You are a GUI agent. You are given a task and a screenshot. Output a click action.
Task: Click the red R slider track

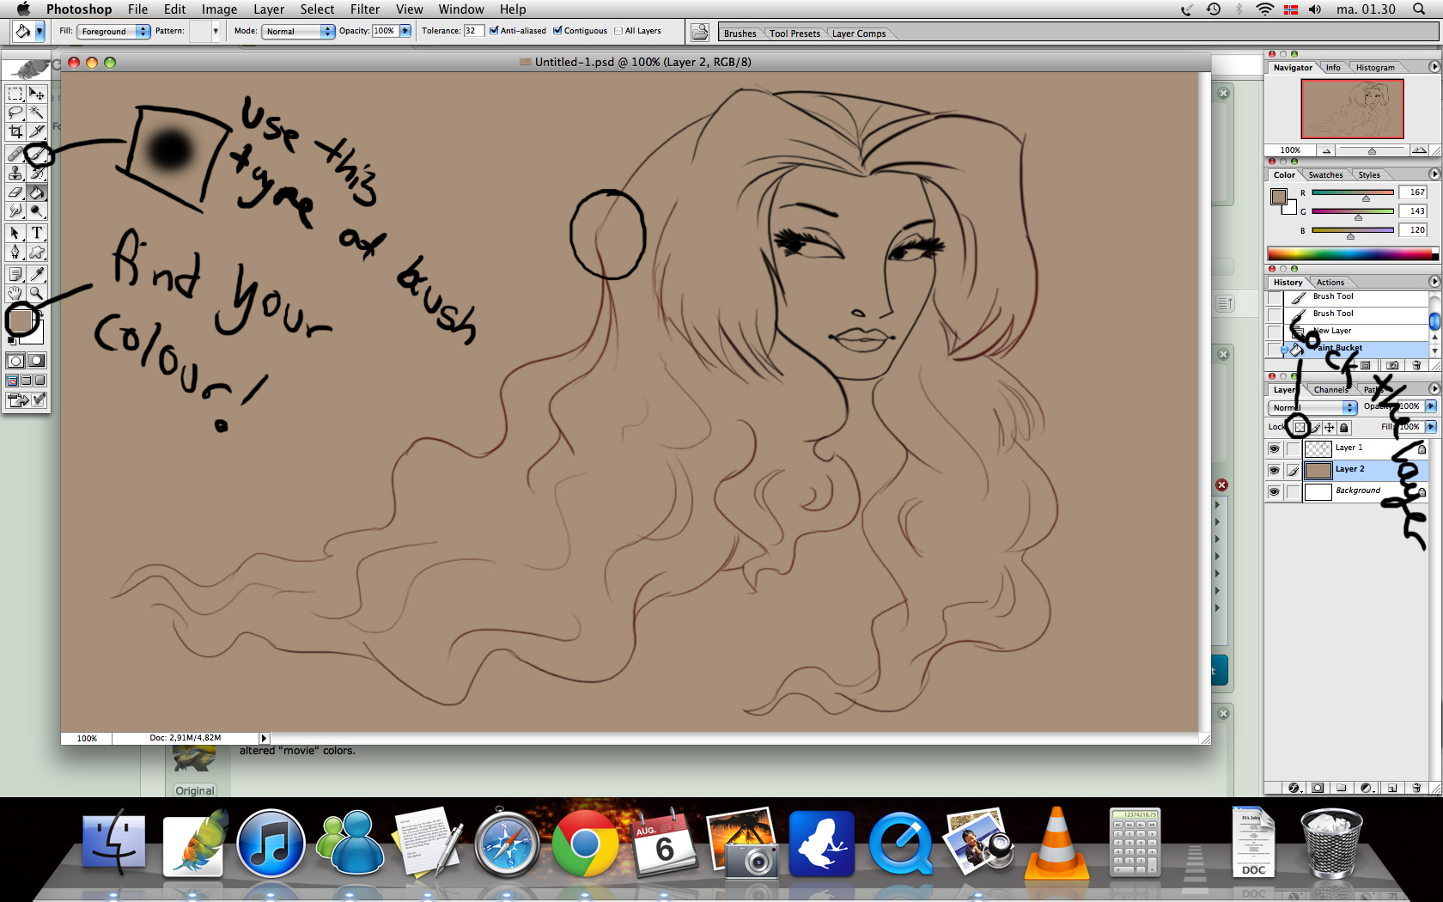1353,192
